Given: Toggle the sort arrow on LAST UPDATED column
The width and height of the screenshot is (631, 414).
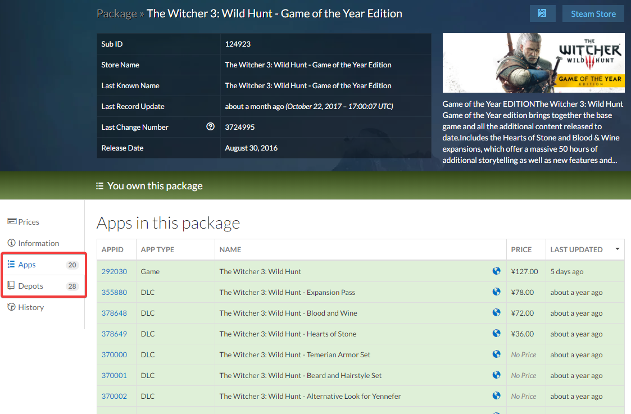Looking at the screenshot, I should point(618,249).
